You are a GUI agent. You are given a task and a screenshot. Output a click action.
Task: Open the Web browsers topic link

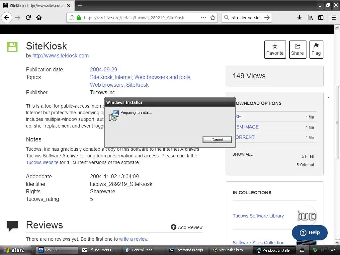click(107, 85)
